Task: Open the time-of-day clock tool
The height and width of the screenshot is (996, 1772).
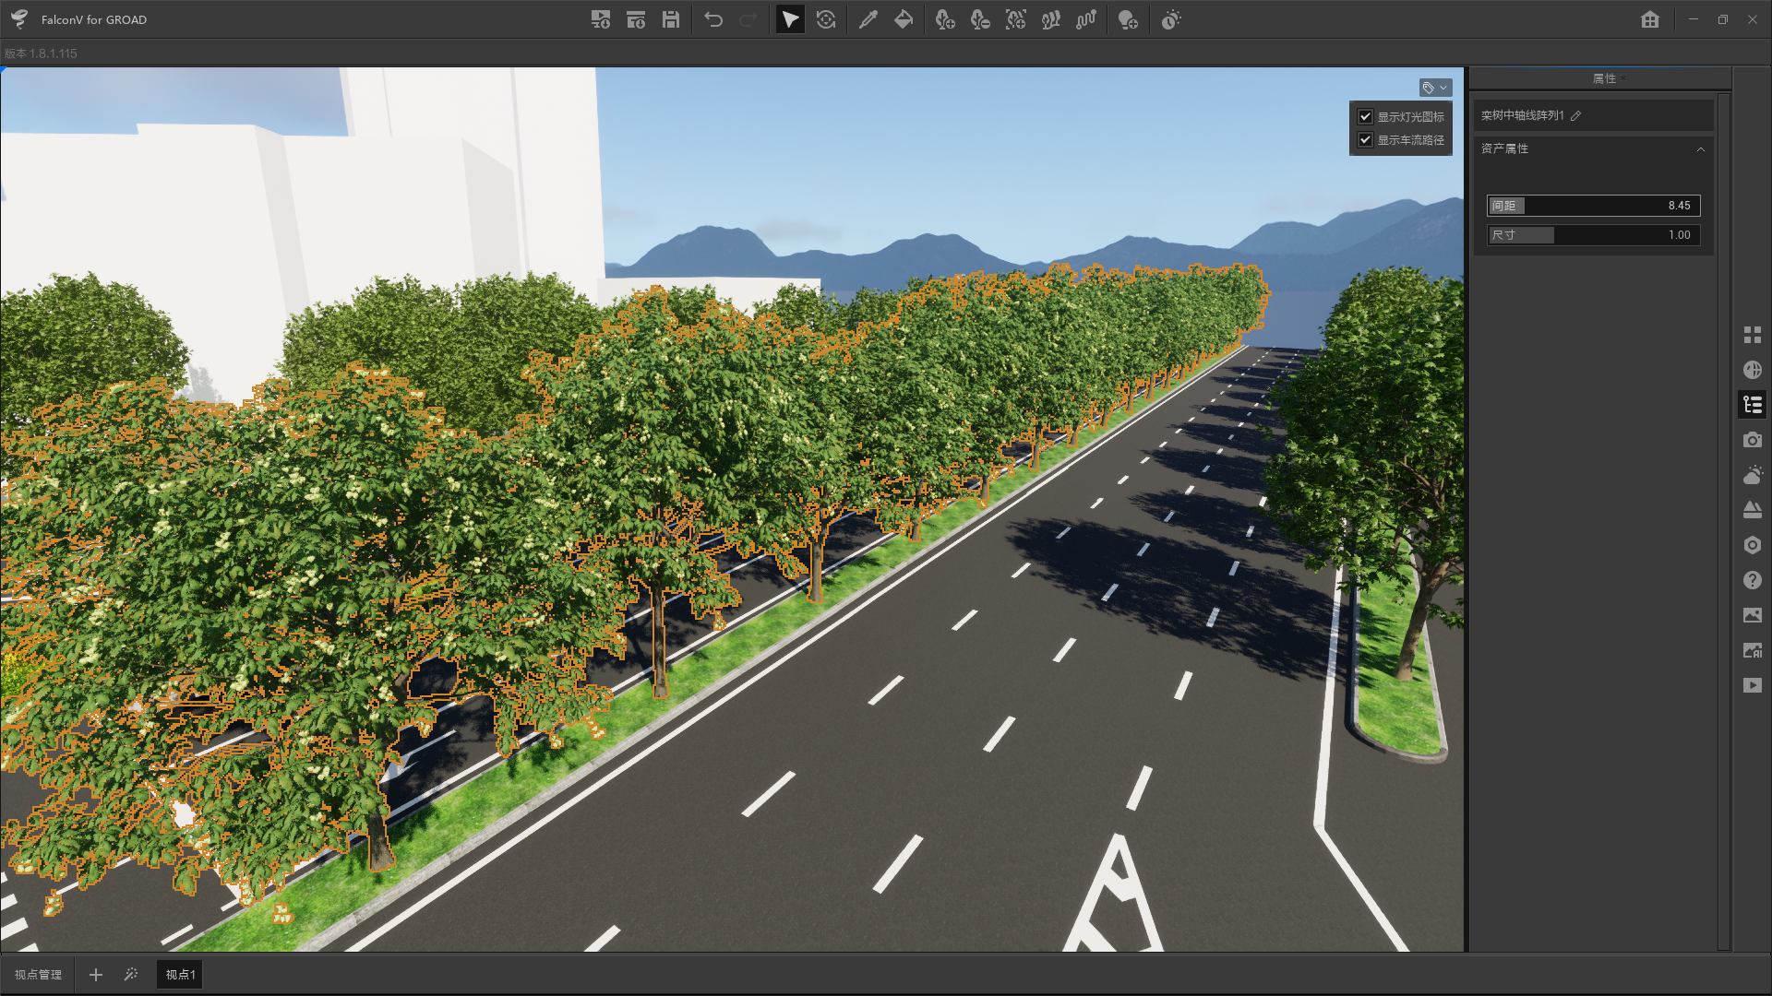Action: click(1169, 18)
